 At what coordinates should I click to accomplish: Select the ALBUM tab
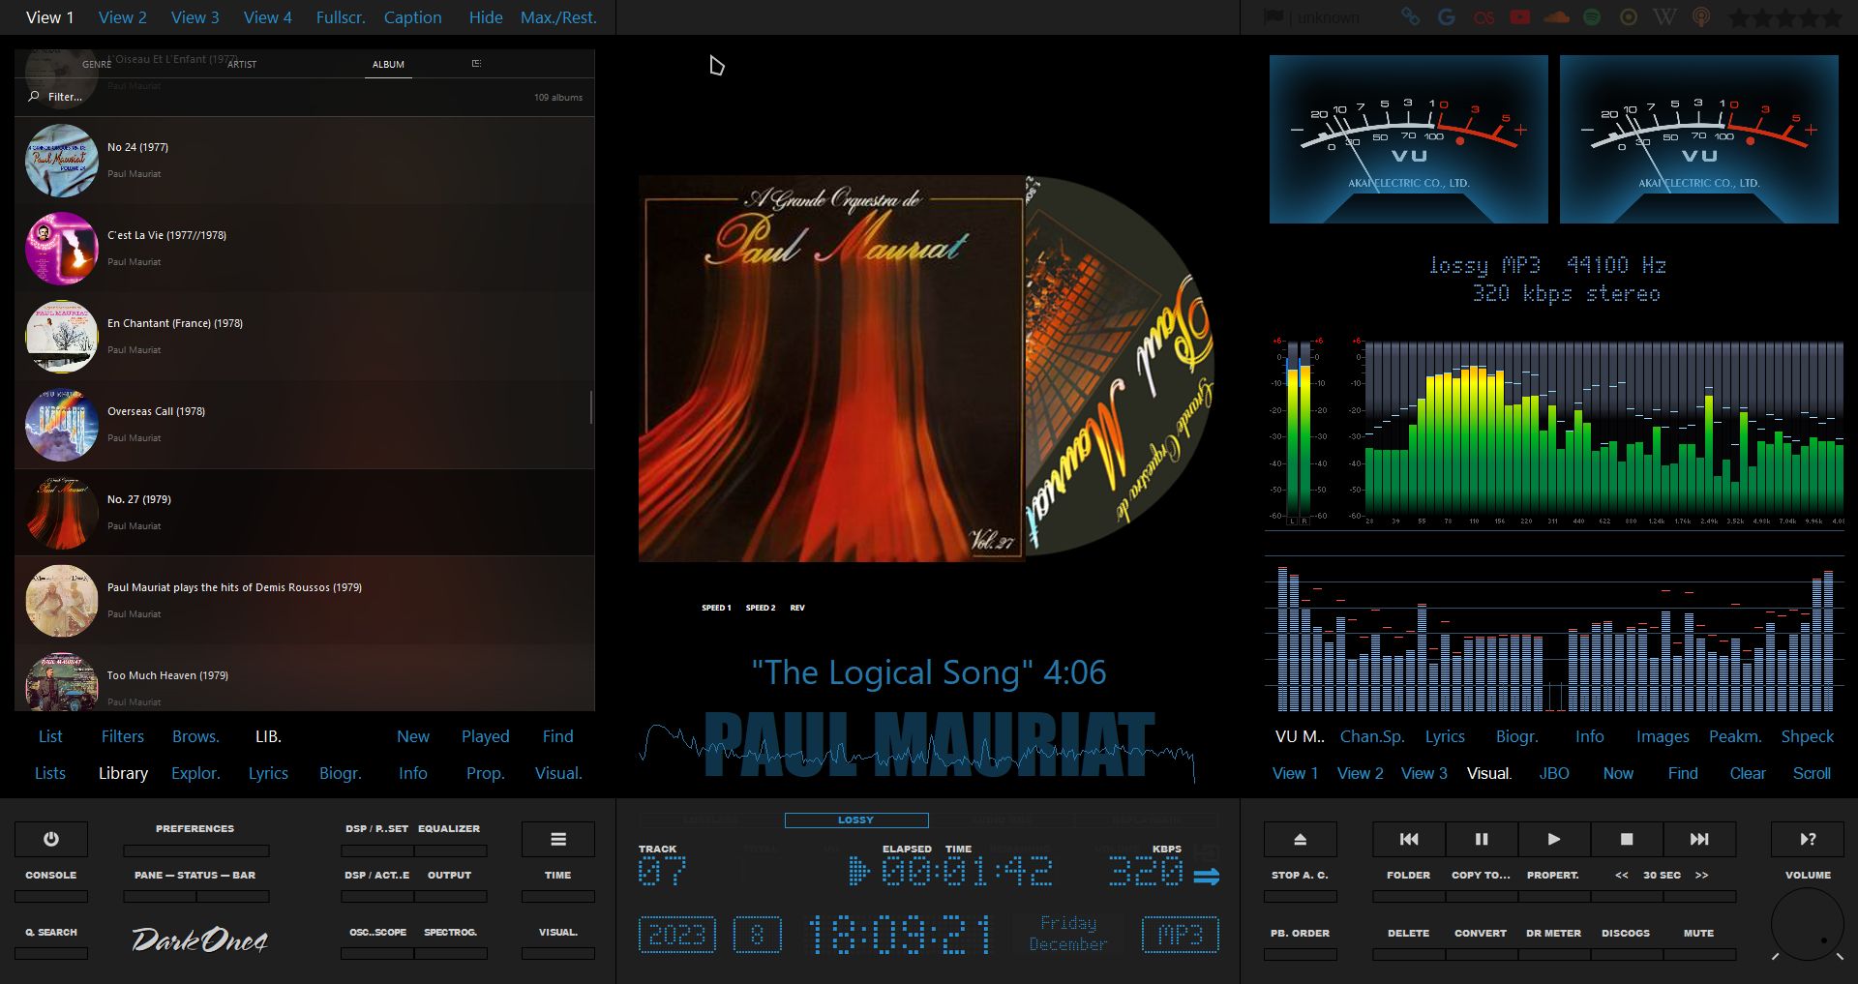(388, 64)
